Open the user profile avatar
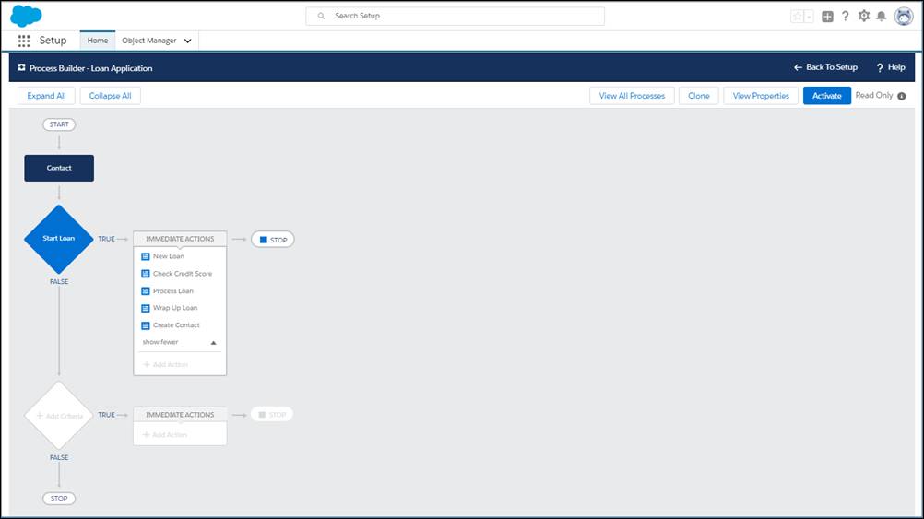The height and width of the screenshot is (519, 924). [x=904, y=16]
